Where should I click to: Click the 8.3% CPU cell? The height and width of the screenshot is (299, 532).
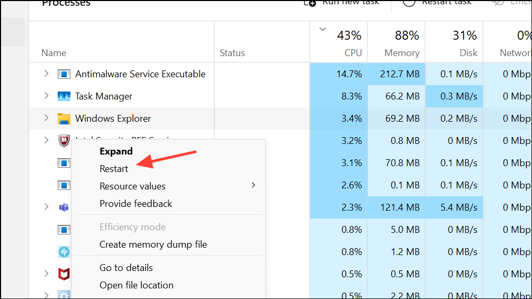[339, 96]
